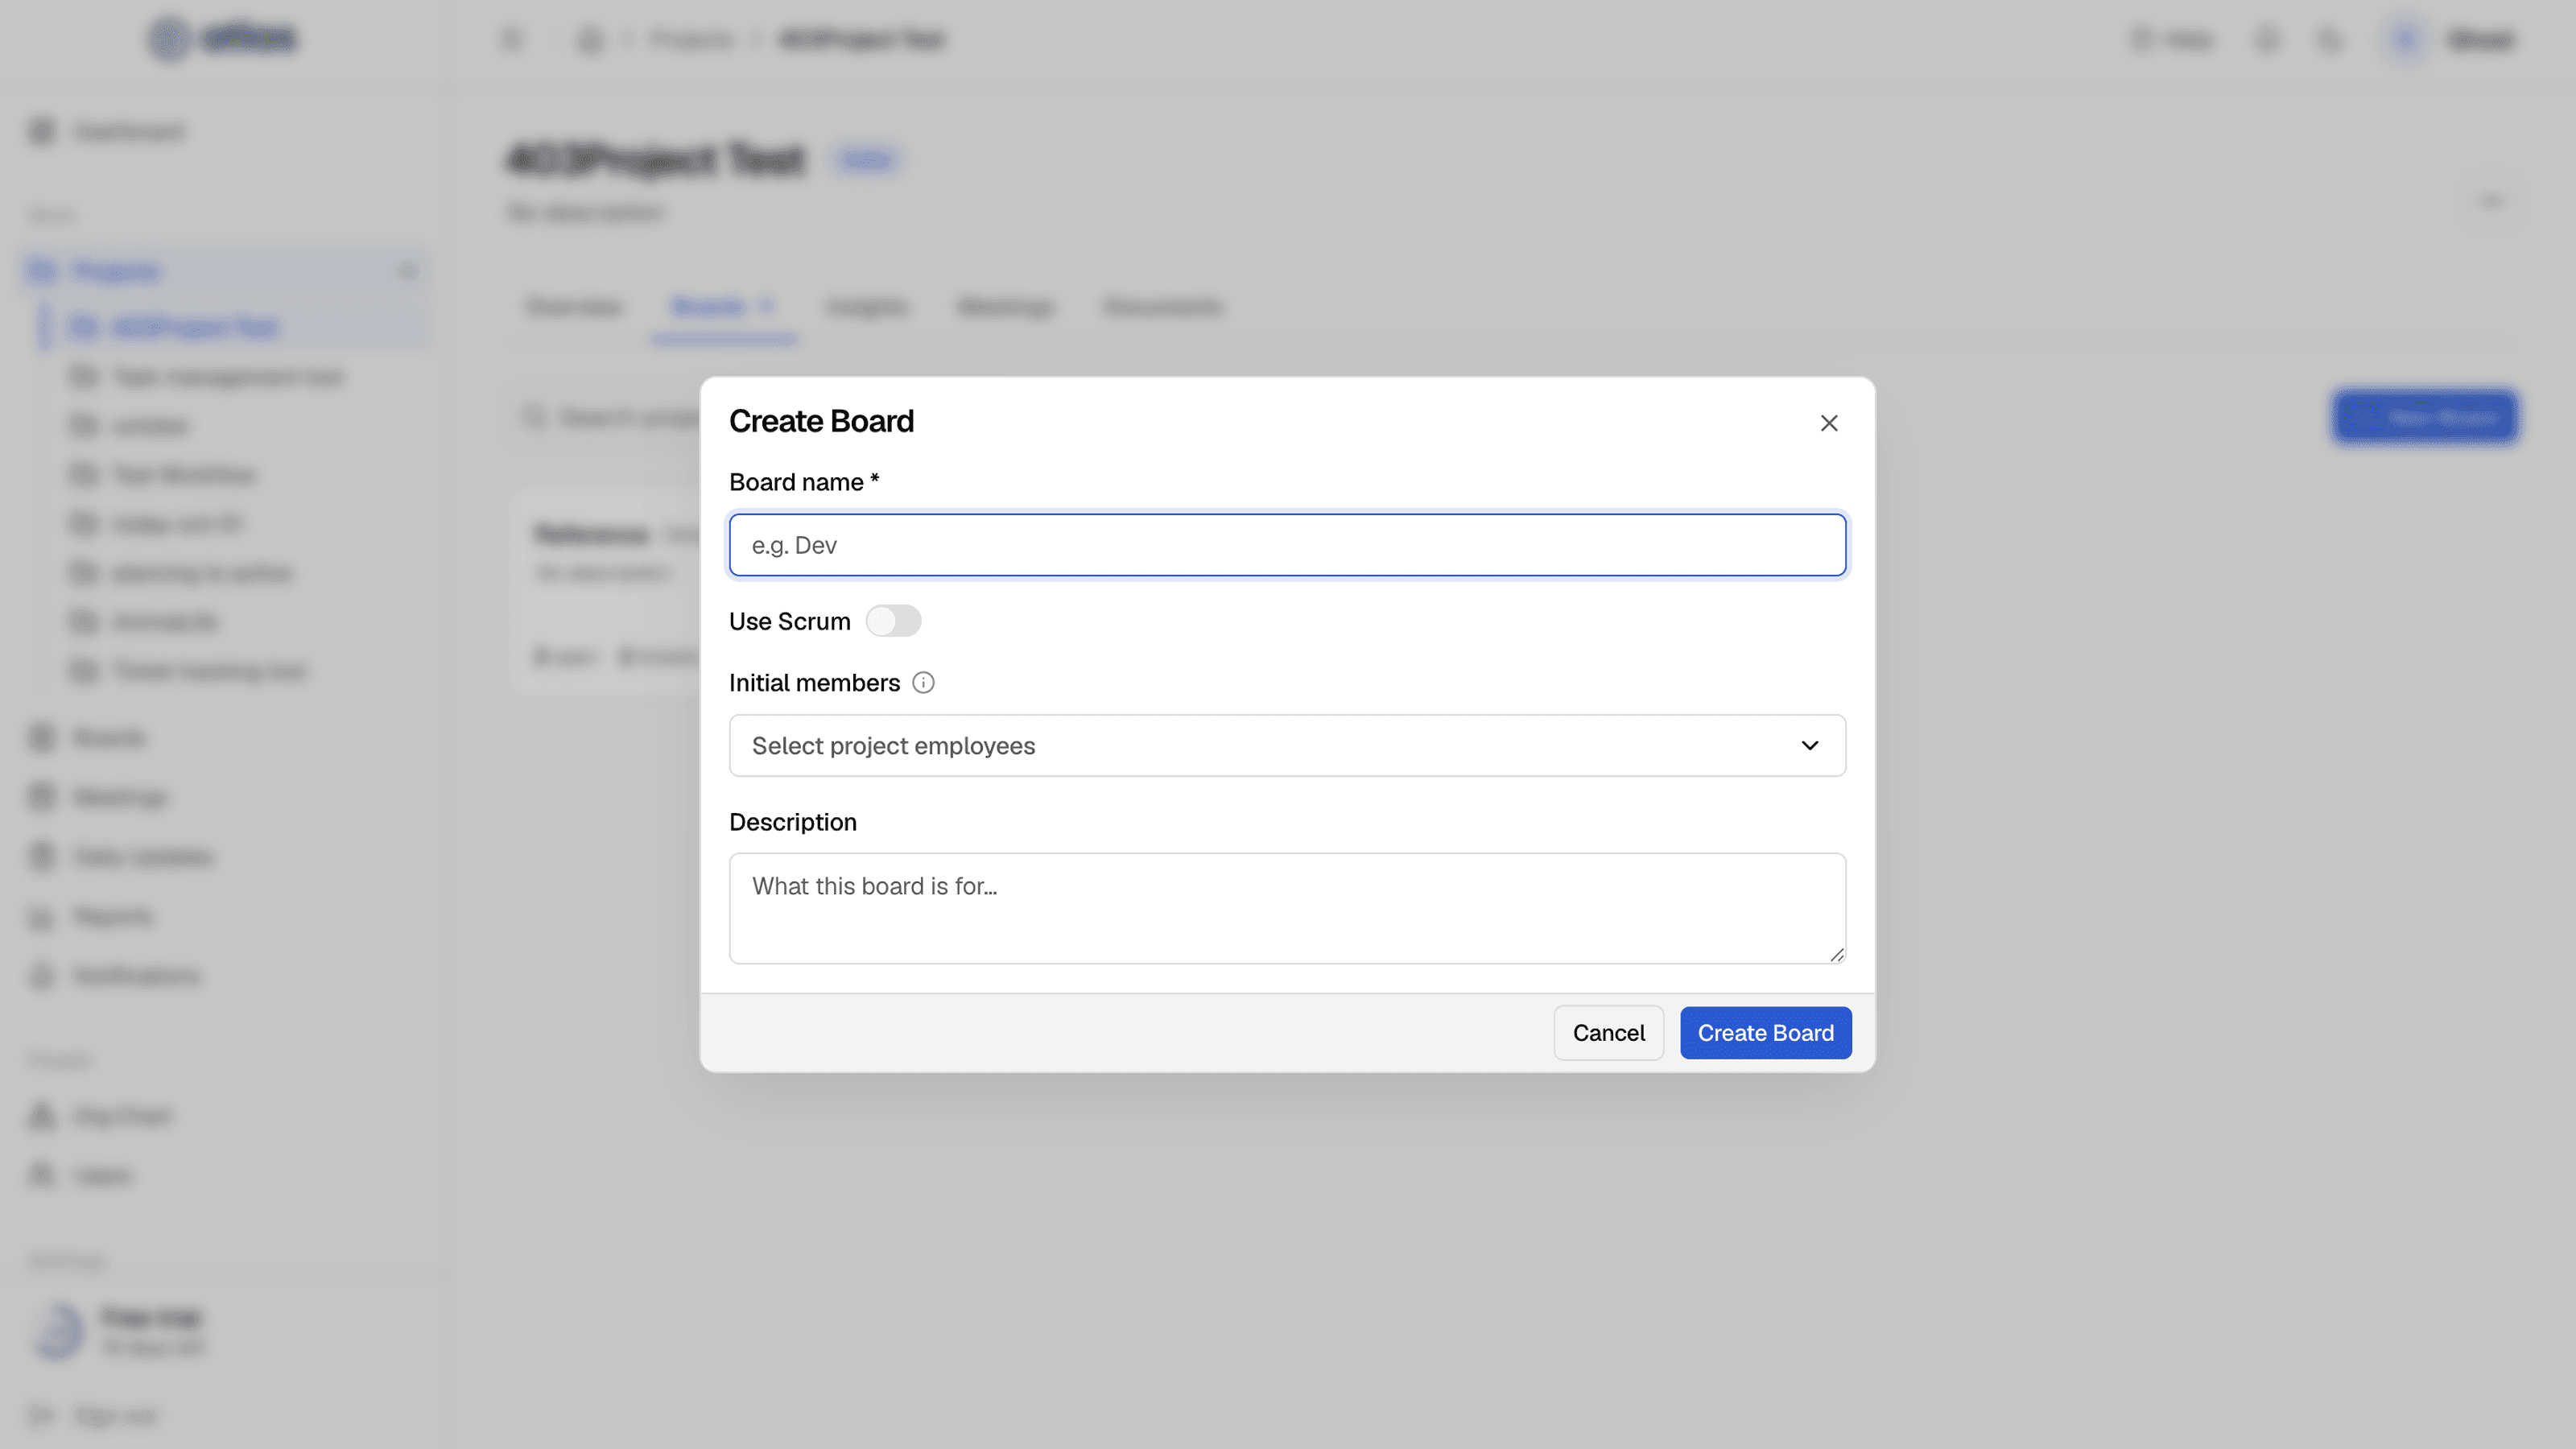Click the Description text area
The image size is (2576, 1449).
[1287, 908]
